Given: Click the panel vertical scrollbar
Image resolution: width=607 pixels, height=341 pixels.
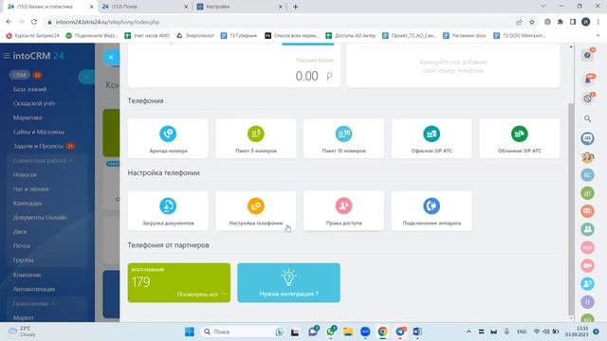Looking at the screenshot, I should pyautogui.click(x=571, y=208).
